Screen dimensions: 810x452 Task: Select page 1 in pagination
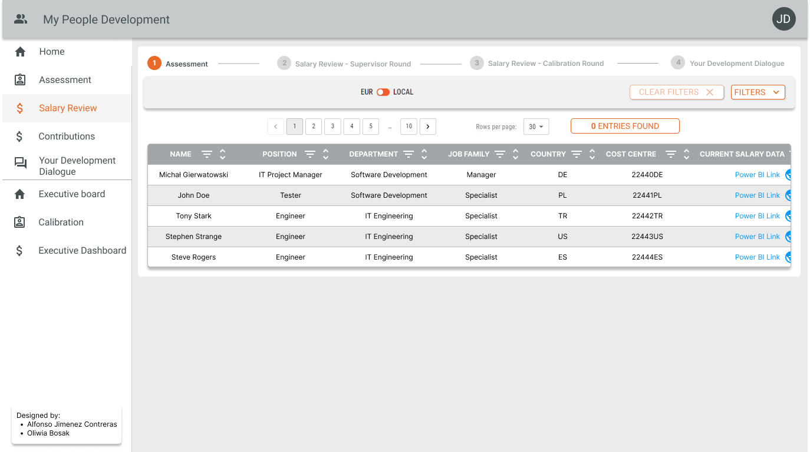pyautogui.click(x=295, y=127)
